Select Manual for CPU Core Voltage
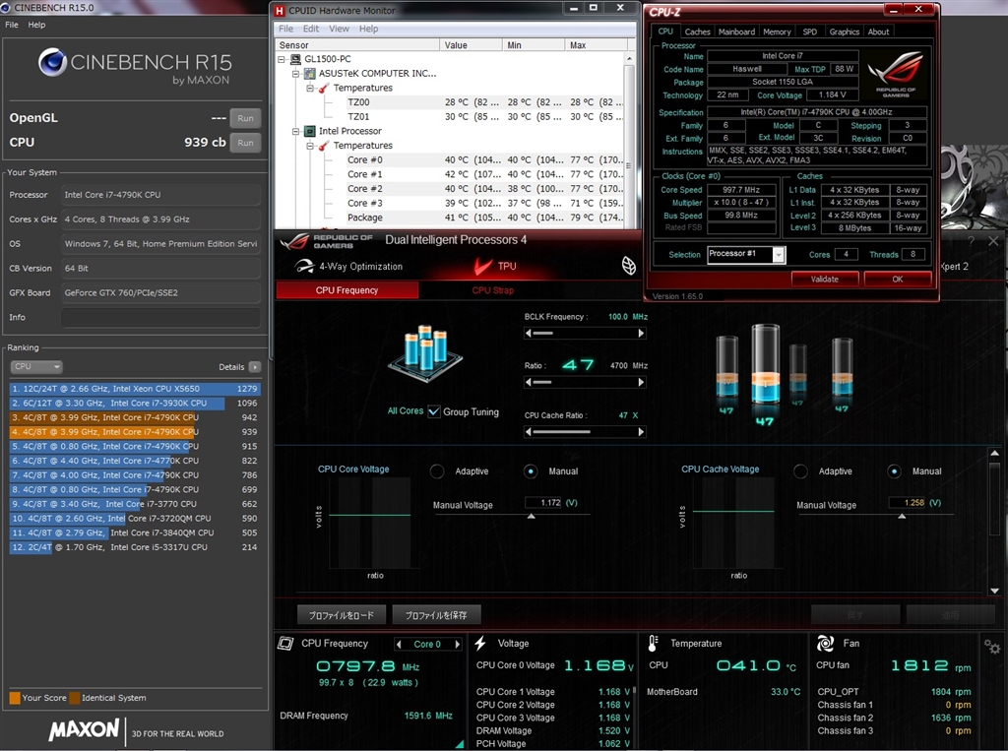Image resolution: width=1008 pixels, height=751 pixels. coord(531,471)
